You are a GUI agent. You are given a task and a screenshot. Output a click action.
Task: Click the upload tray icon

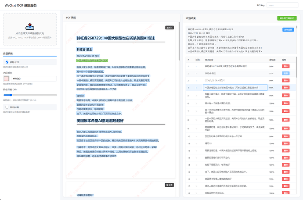[x=30, y=26]
